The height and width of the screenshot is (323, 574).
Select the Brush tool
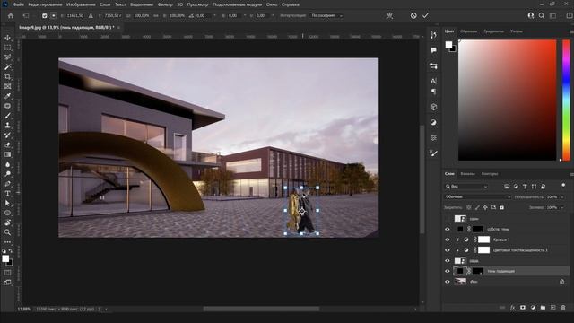click(x=7, y=116)
